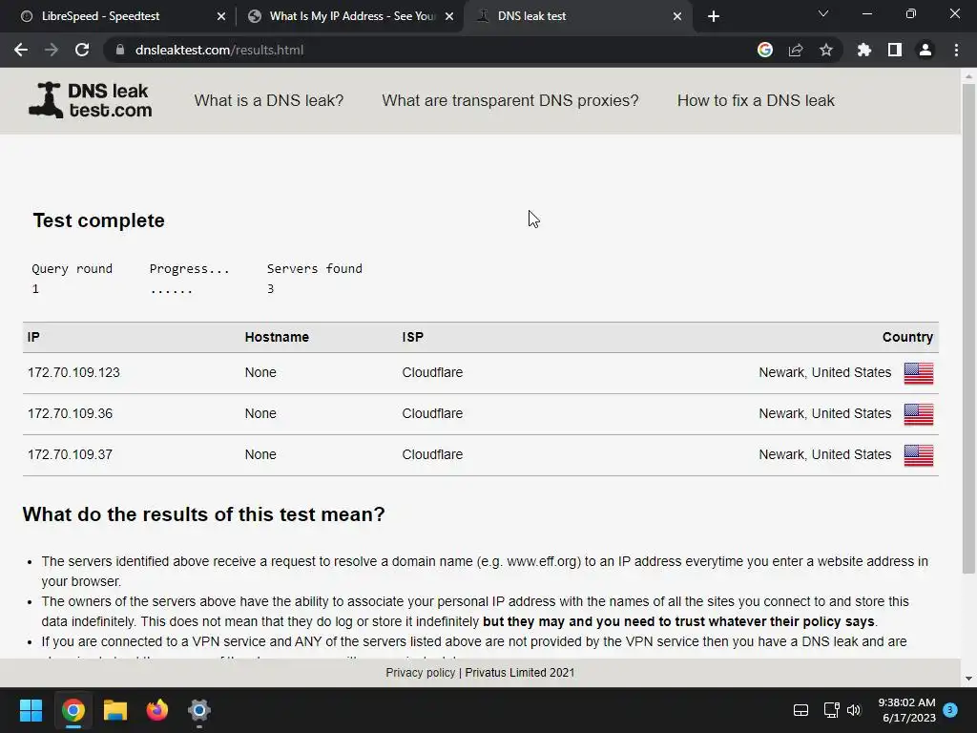
Task: Open the Chrome three-dot menu
Action: click(956, 50)
